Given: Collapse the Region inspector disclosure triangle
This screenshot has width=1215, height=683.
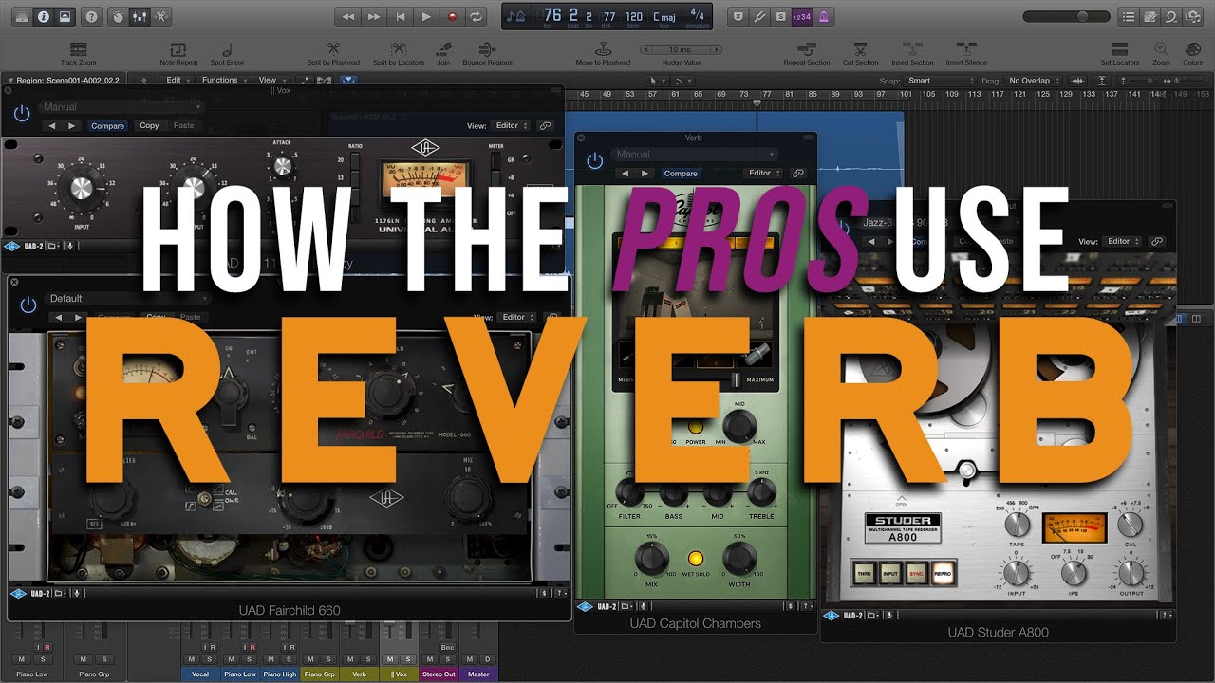Looking at the screenshot, I should 9,81.
